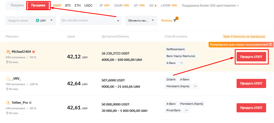Click _VRV_ avatar icon
This screenshot has height=123, width=274.
click(x=8, y=79)
